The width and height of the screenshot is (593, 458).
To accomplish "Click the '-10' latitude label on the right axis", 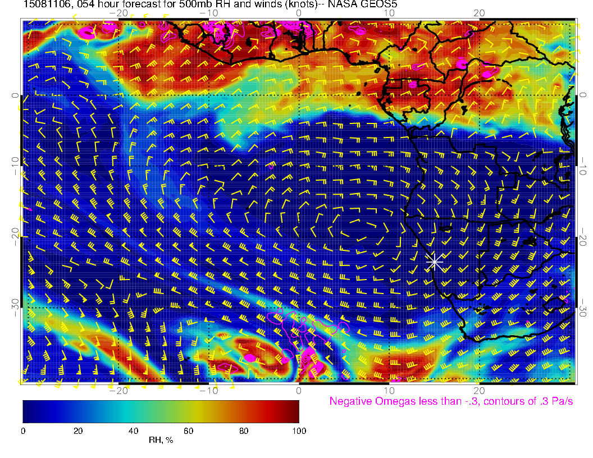I will (583, 166).
